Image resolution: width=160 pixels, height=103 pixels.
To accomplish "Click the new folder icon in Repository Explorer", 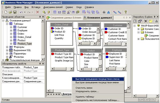I will tap(151, 21).
